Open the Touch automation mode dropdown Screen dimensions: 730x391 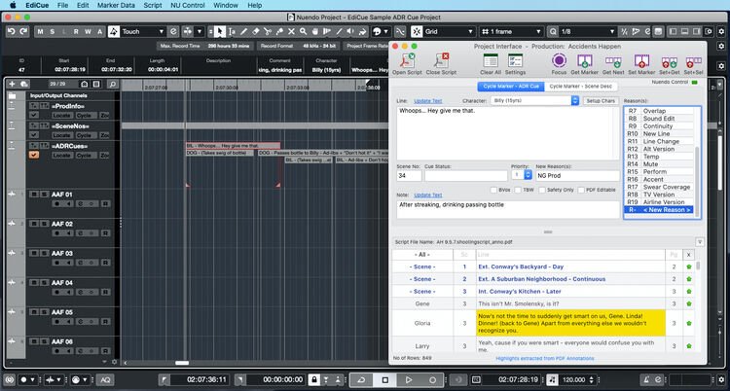click(162, 32)
